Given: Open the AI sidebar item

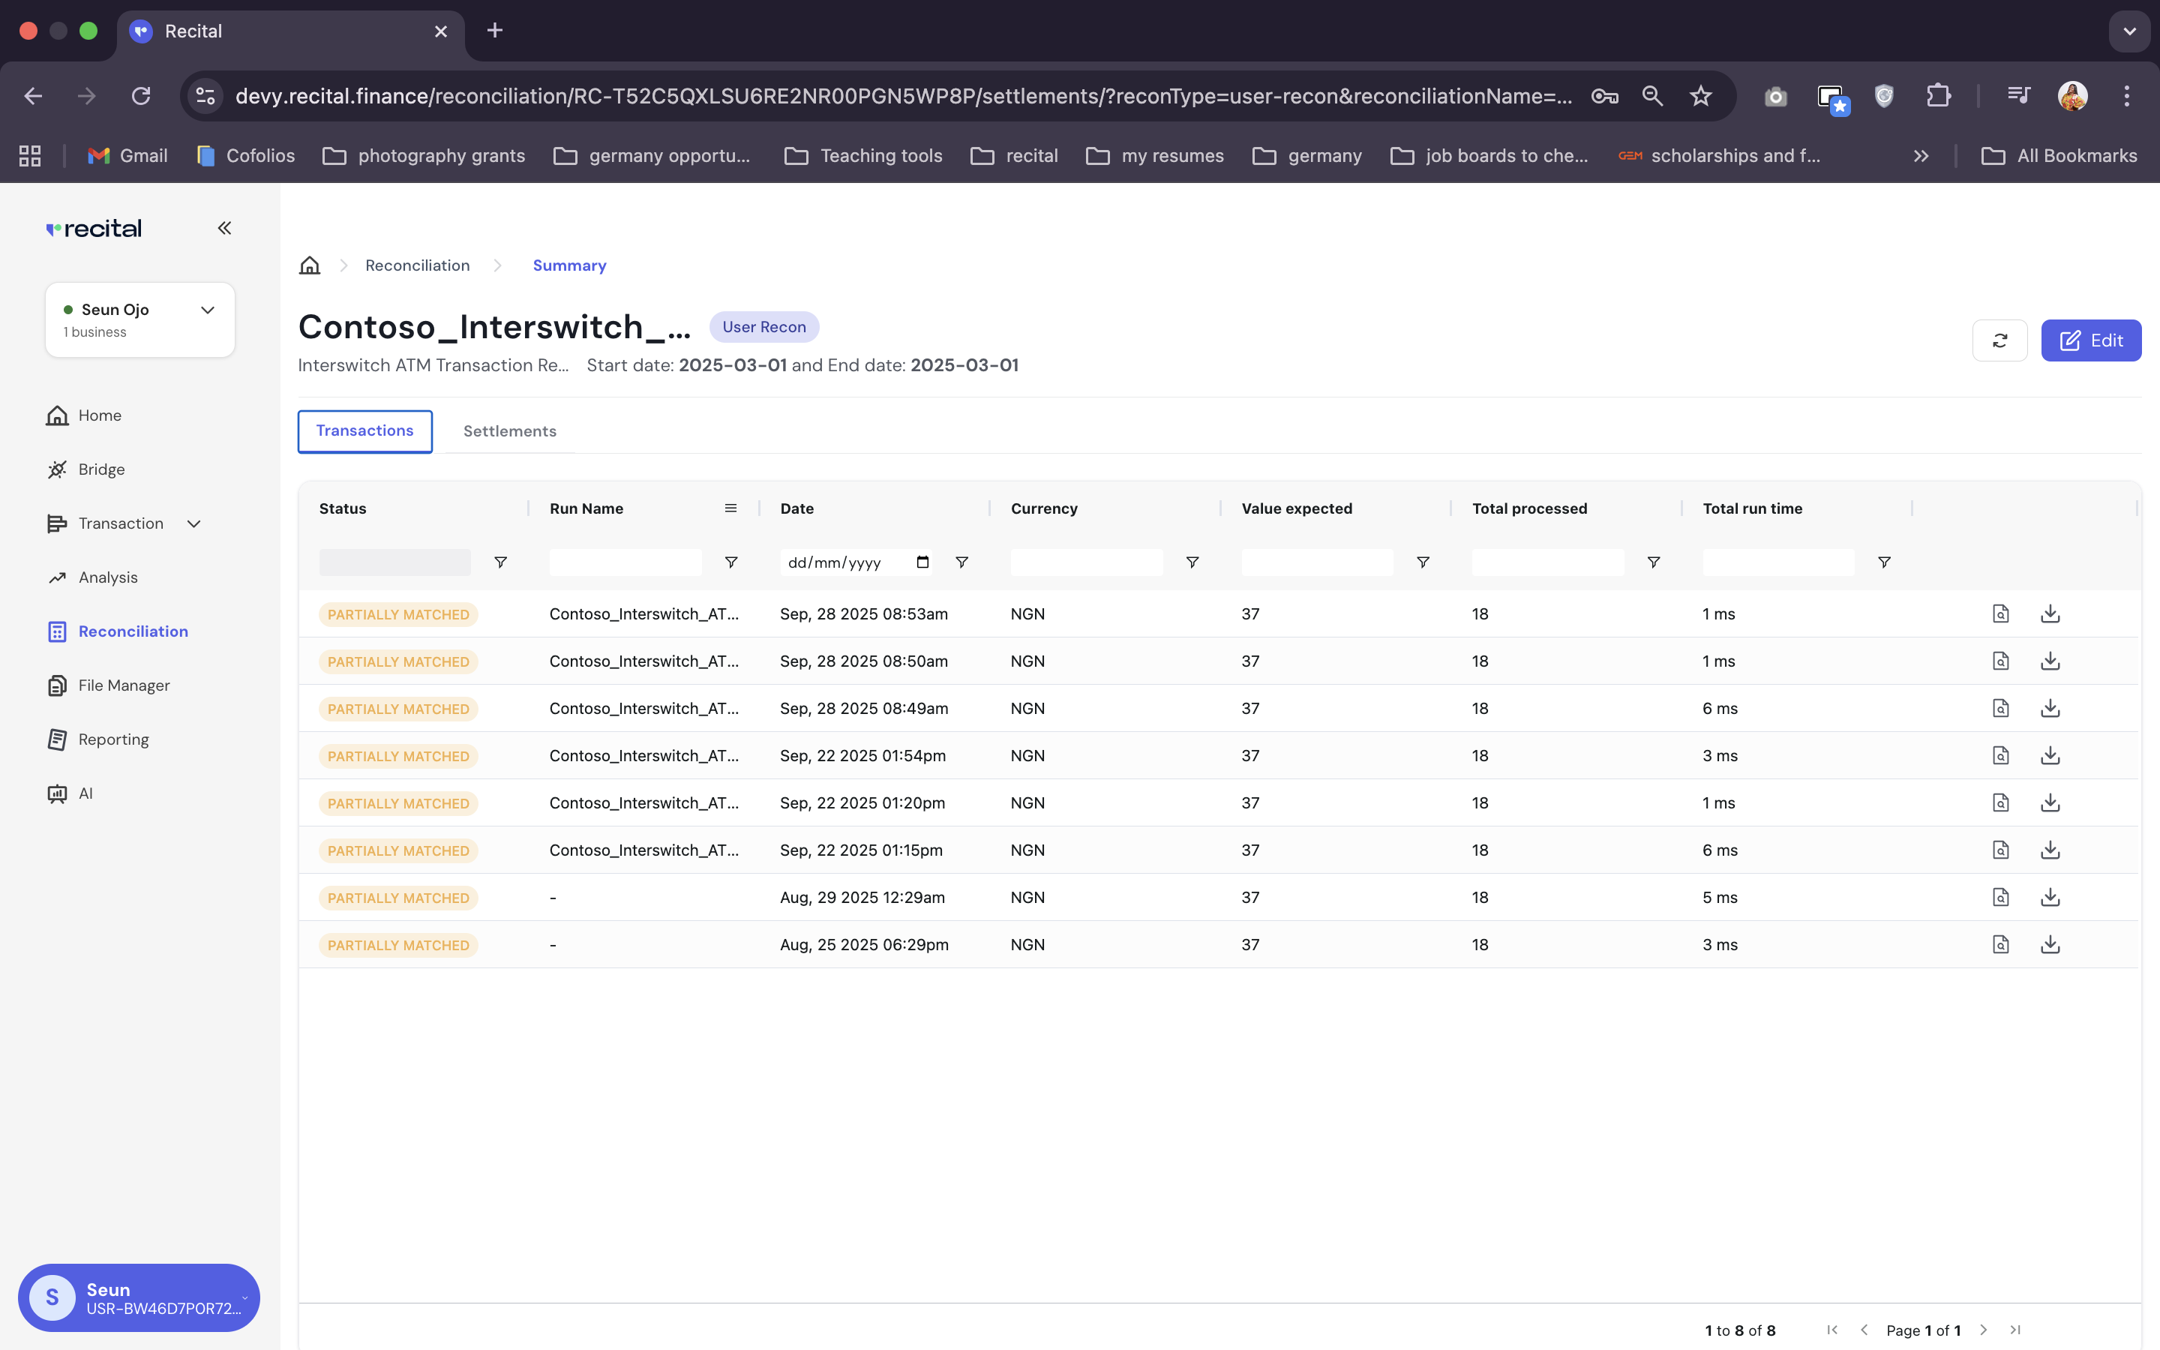Looking at the screenshot, I should pos(85,793).
